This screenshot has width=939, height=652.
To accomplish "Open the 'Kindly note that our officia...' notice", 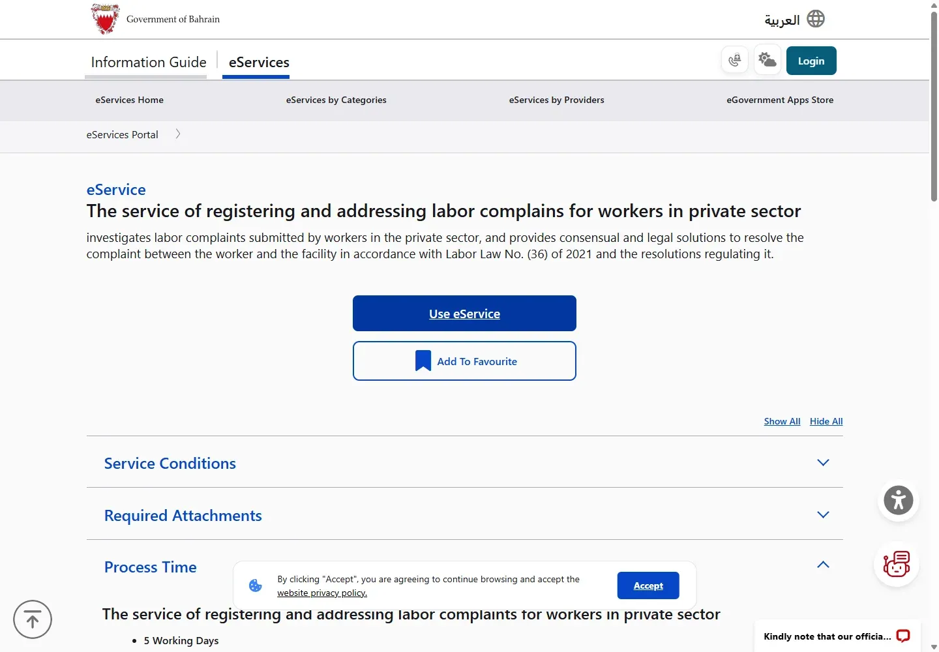I will pyautogui.click(x=837, y=636).
